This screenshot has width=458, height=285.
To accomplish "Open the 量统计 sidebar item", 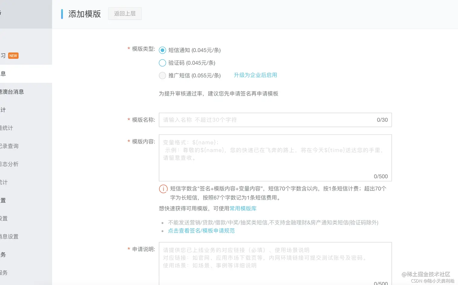I will [7, 128].
